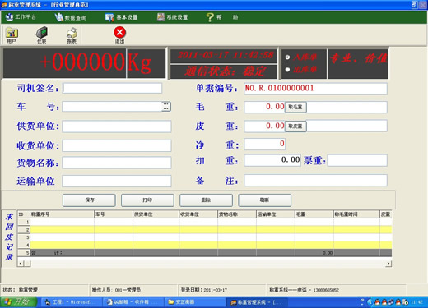
Task: Open the Windows 开始 start button
Action: tap(18, 302)
